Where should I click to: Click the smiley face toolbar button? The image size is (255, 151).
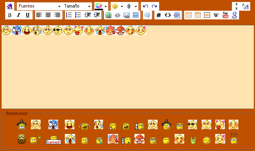click(115, 6)
